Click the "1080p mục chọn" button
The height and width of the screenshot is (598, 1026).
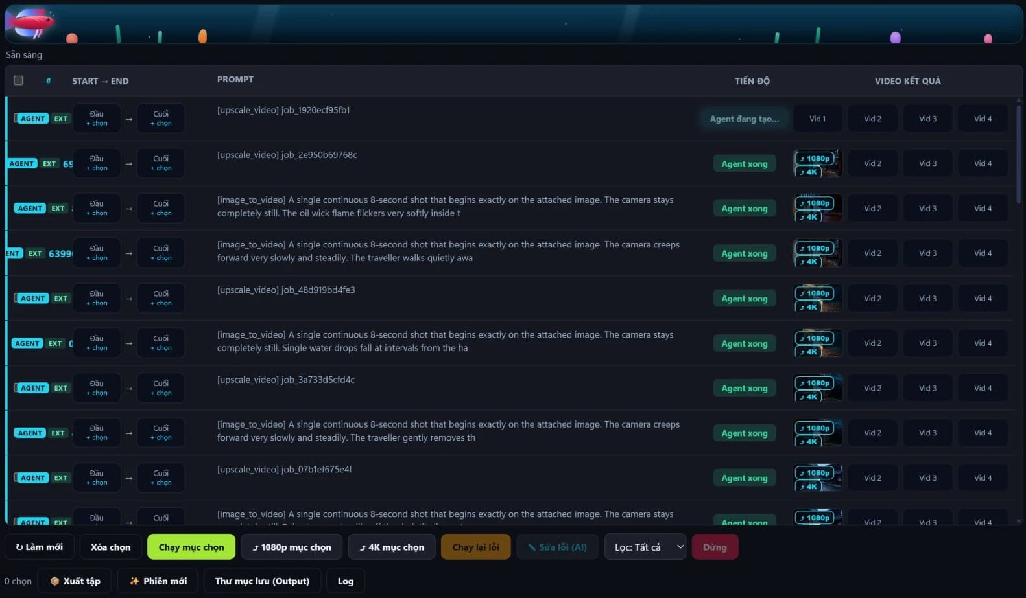(292, 547)
